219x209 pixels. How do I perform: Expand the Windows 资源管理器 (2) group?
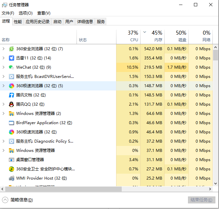pyautogui.click(x=4, y=114)
